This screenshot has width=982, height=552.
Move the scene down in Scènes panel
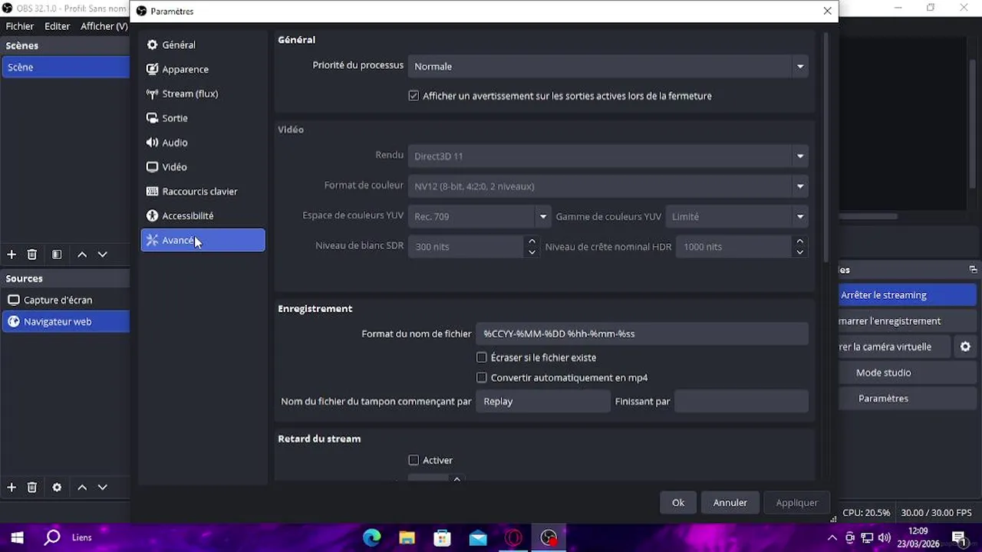(102, 255)
